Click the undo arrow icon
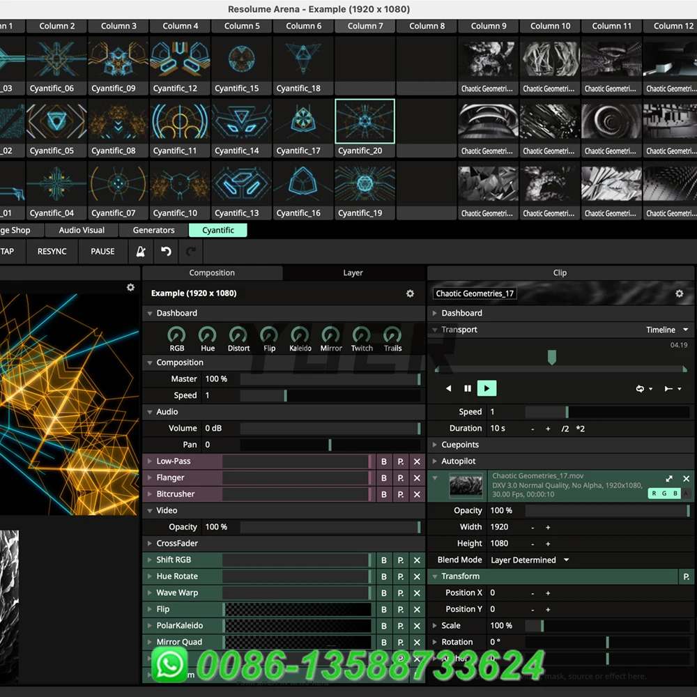 pos(166,252)
